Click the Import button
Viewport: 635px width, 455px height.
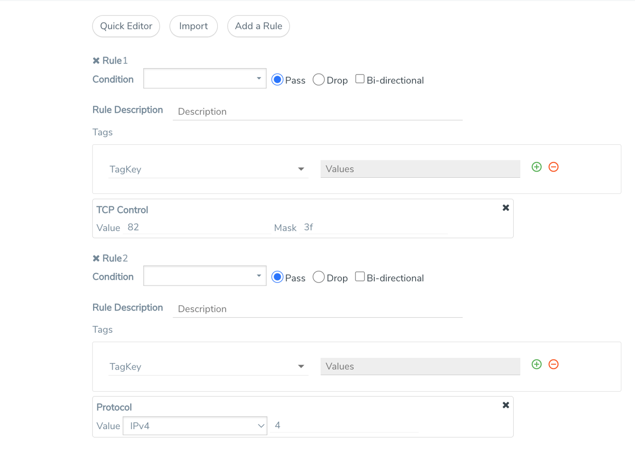coord(193,26)
